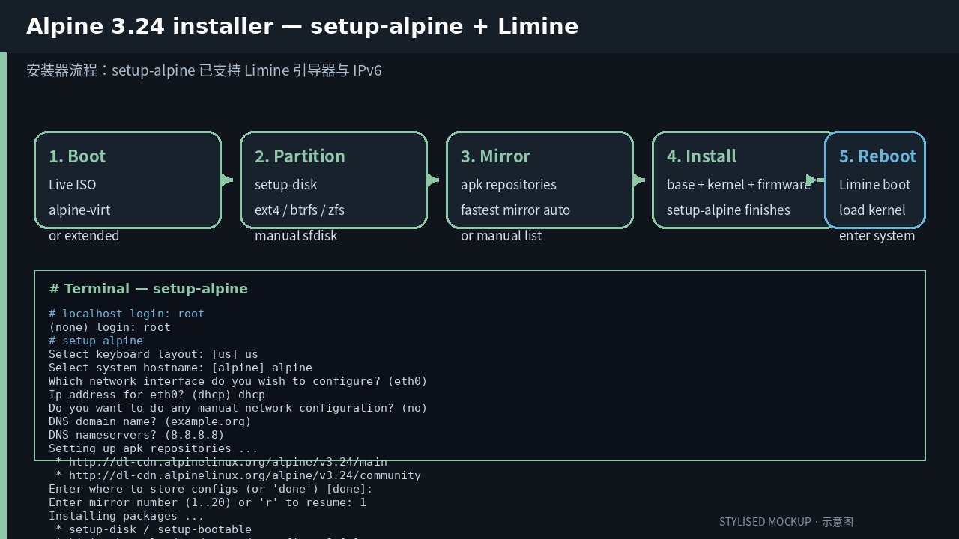Select the '5. Reboot' step card
This screenshot has height=539, width=959.
click(875, 180)
